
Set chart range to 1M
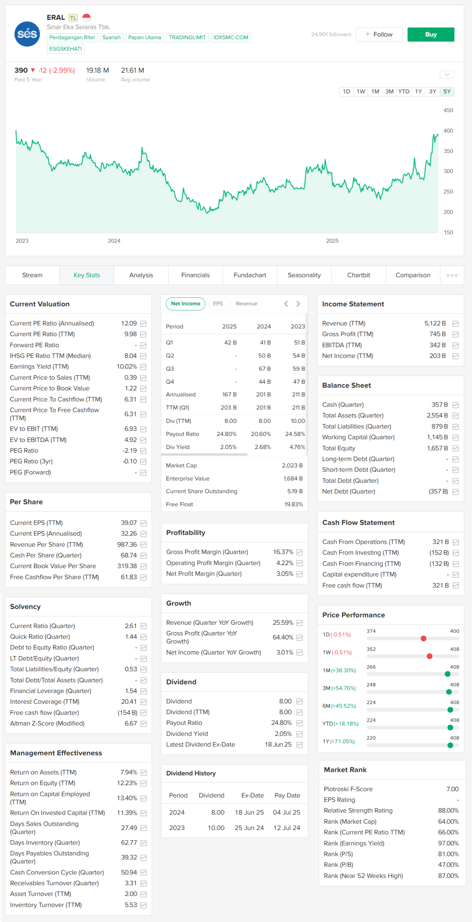coord(375,91)
